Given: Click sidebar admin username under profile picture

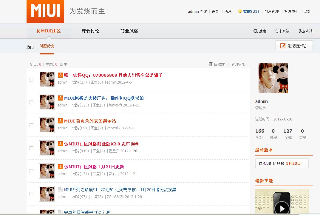Looking at the screenshot, I should tap(262, 101).
